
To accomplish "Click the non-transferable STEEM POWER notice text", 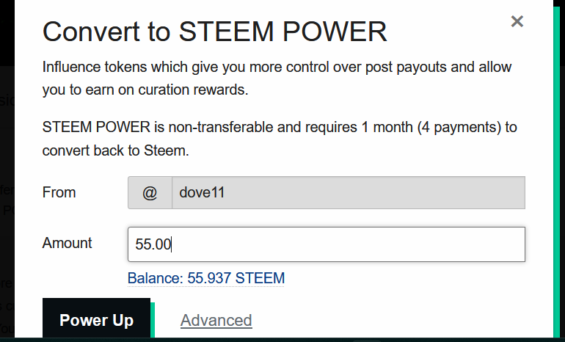I will pyautogui.click(x=279, y=137).
